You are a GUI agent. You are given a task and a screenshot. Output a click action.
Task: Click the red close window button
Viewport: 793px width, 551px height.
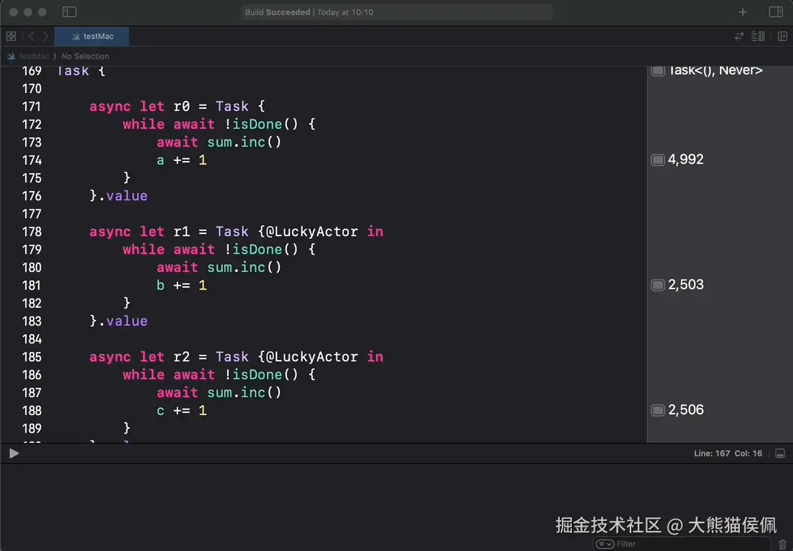tap(14, 11)
